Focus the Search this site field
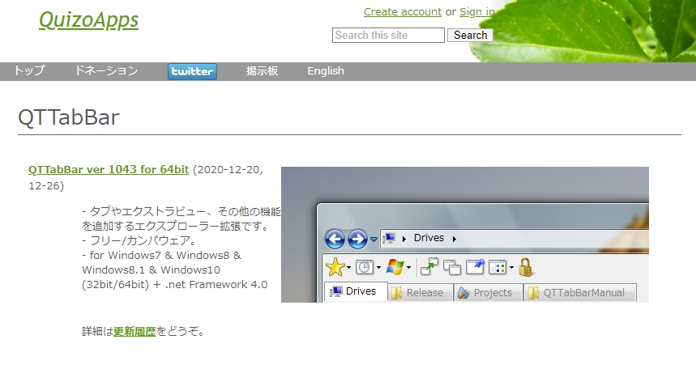Viewport: 696px width, 365px height. 388,35
